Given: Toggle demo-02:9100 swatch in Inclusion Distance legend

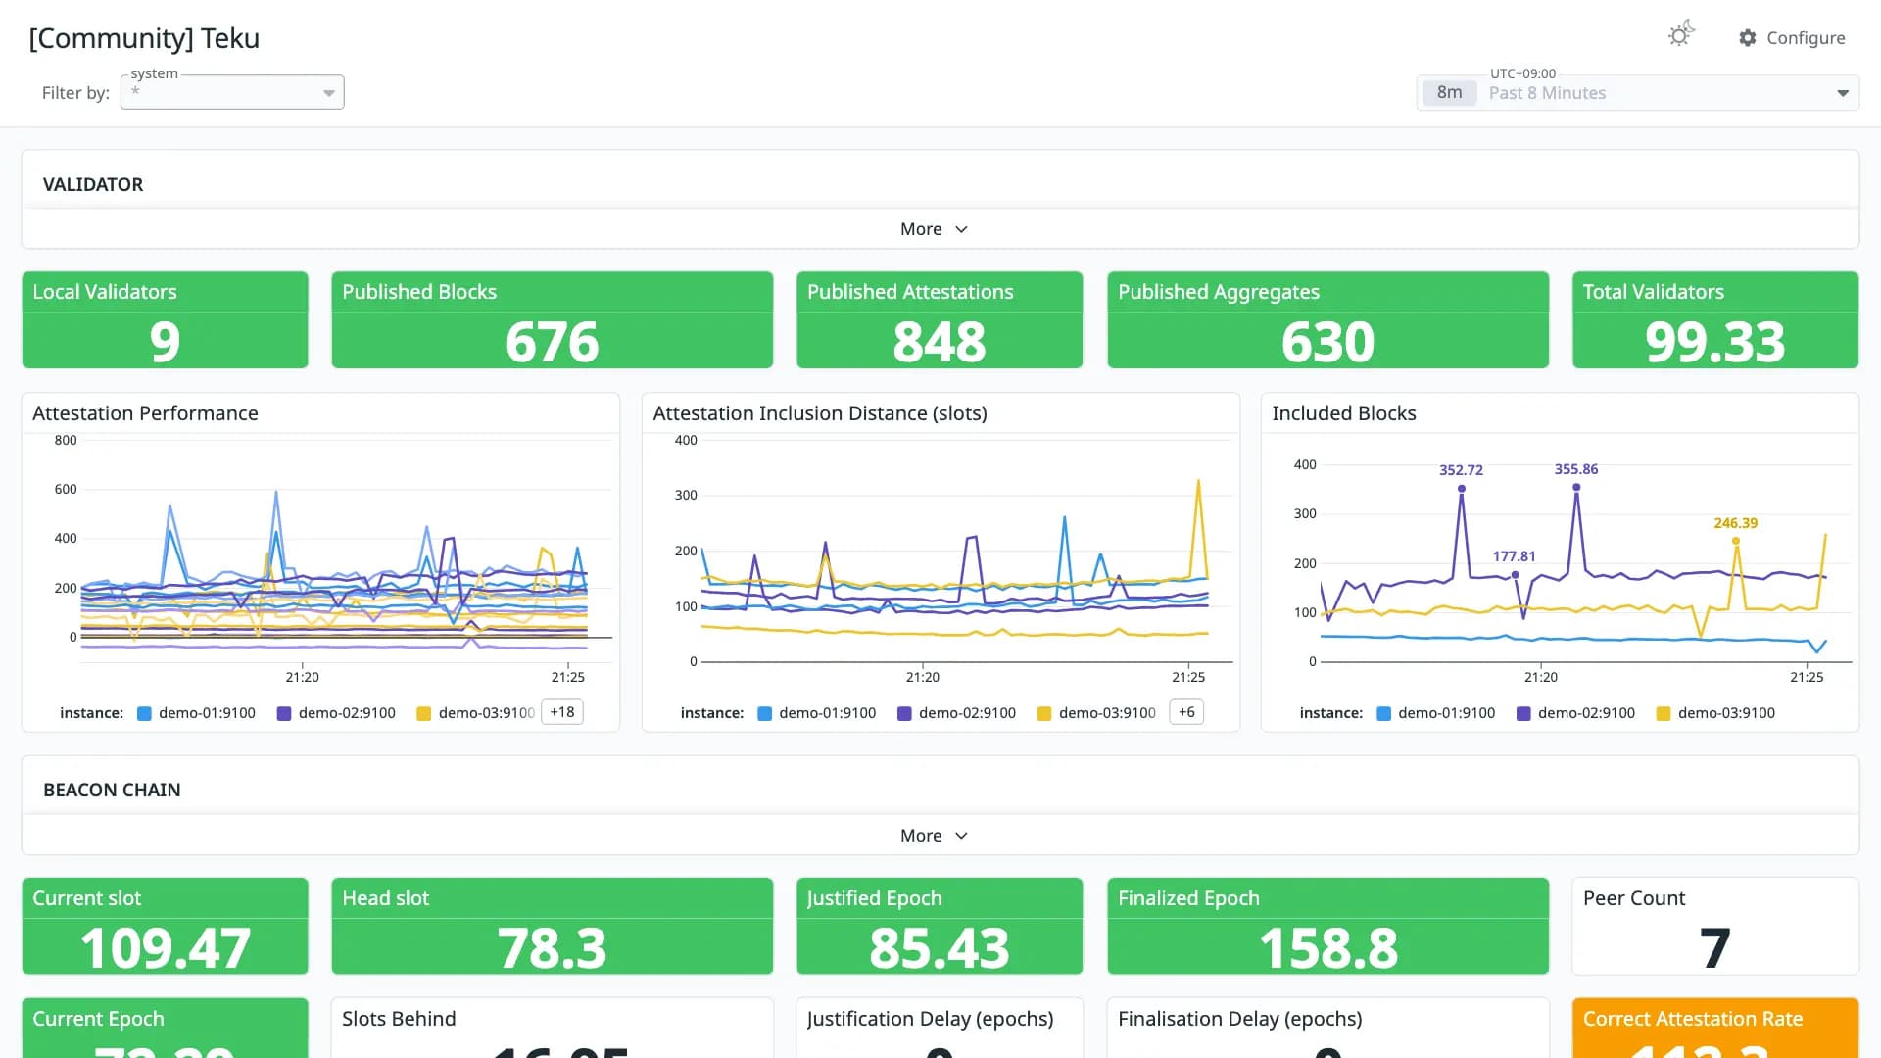Looking at the screenshot, I should click(904, 714).
